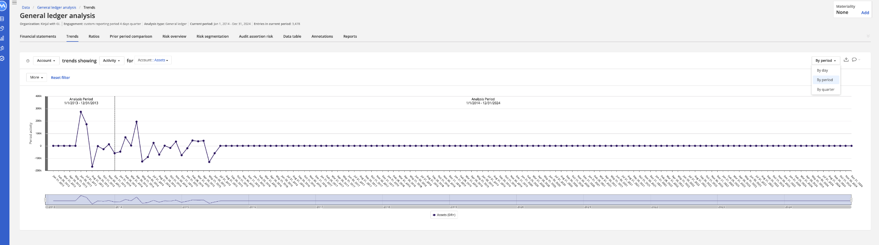This screenshot has height=245, width=879.
Task: Select By quarter from the dropdown list
Action: pos(826,90)
